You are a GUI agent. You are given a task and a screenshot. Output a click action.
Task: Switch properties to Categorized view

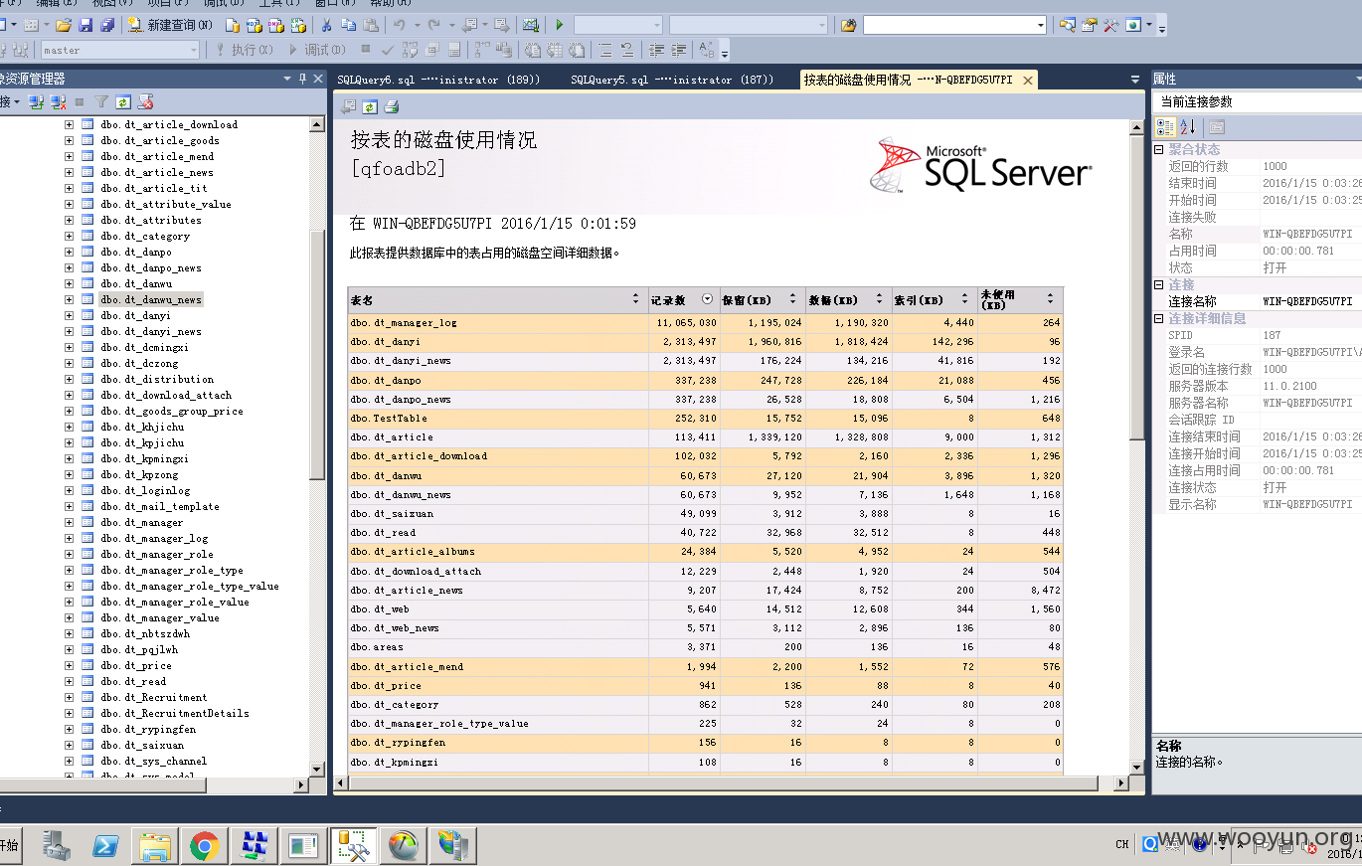(x=1166, y=126)
